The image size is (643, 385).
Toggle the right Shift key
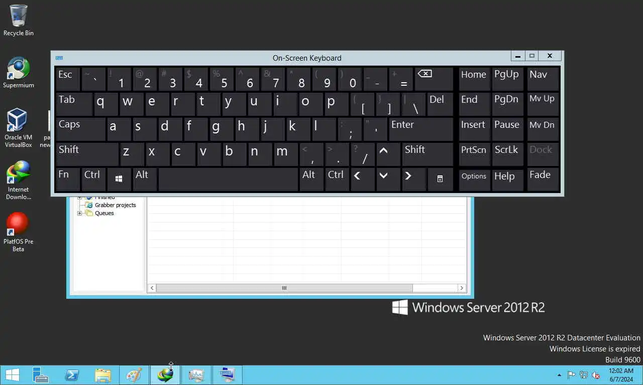[x=427, y=154]
